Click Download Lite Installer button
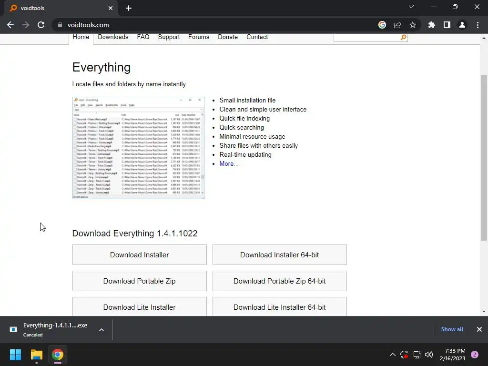The width and height of the screenshot is (488, 366). click(140, 307)
